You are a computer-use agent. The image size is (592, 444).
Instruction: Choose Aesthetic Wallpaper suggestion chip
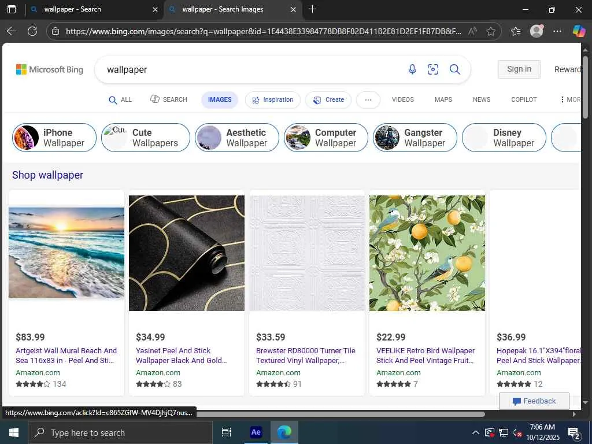click(x=237, y=138)
